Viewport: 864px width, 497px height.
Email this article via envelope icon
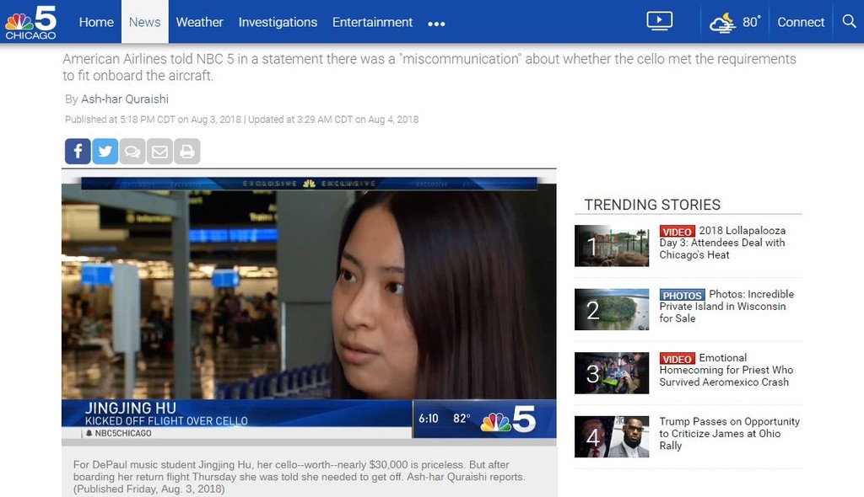coord(159,152)
